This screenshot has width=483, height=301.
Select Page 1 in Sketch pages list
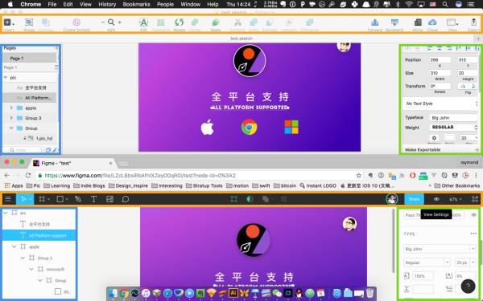tap(30, 59)
